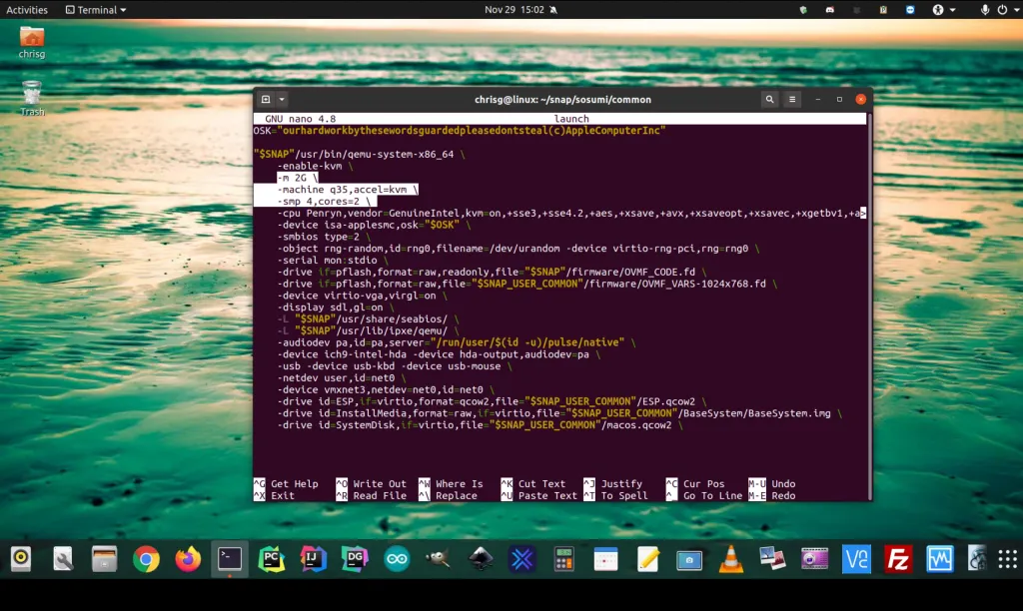
Task: Open the Screenshot tool in dock
Action: (689, 558)
